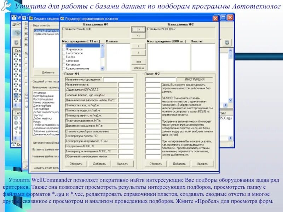Check the Ем-ёга field checkbox
Viewport: 283px width, 212px height.
pos(64,57)
